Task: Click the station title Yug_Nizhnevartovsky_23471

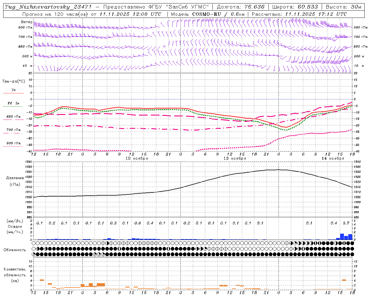Action: pyautogui.click(x=48, y=7)
